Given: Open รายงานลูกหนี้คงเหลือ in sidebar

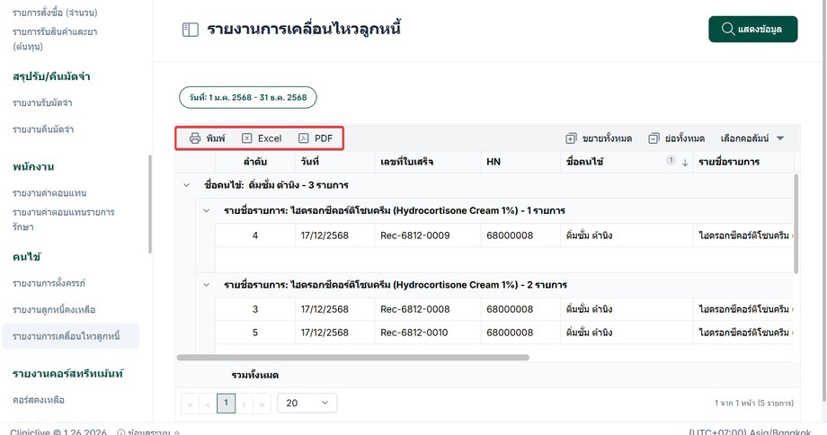Looking at the screenshot, I should pyautogui.click(x=54, y=309).
